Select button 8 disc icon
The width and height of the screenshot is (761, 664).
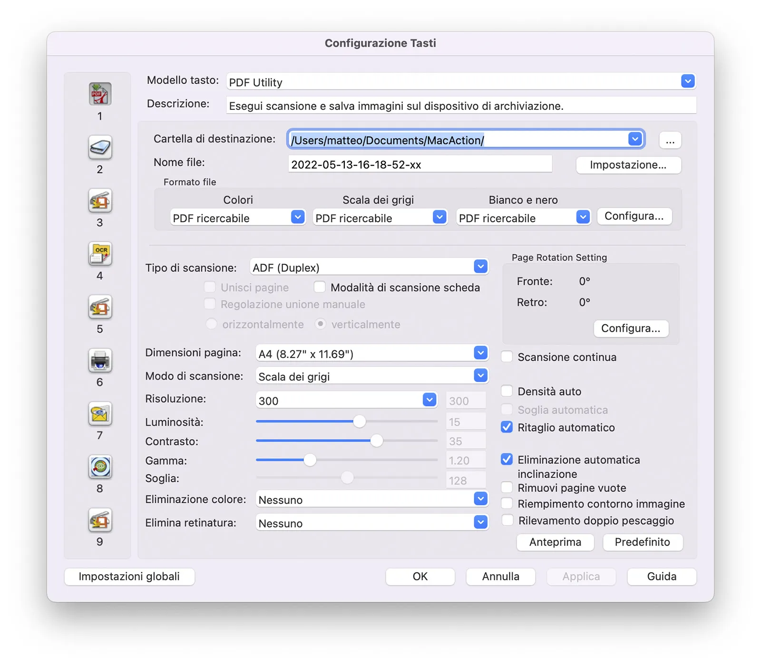100,467
